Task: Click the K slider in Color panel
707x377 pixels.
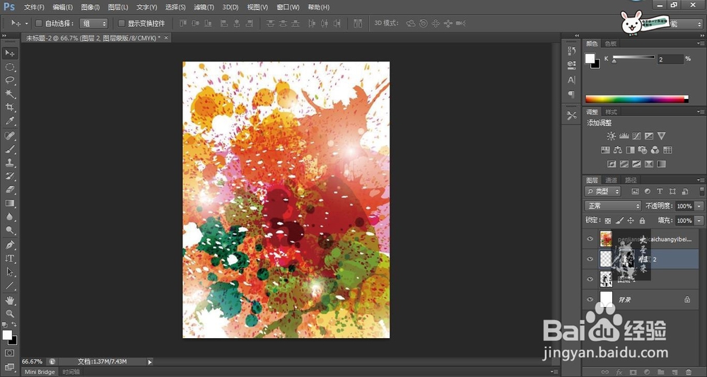Action: (x=633, y=58)
